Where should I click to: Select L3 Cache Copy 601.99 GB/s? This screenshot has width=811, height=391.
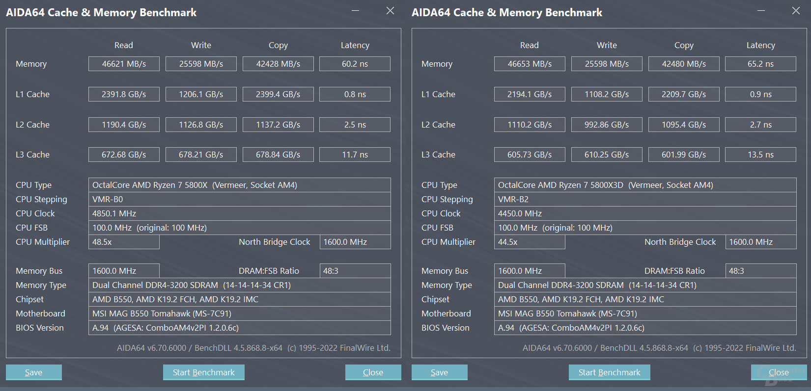tap(684, 155)
